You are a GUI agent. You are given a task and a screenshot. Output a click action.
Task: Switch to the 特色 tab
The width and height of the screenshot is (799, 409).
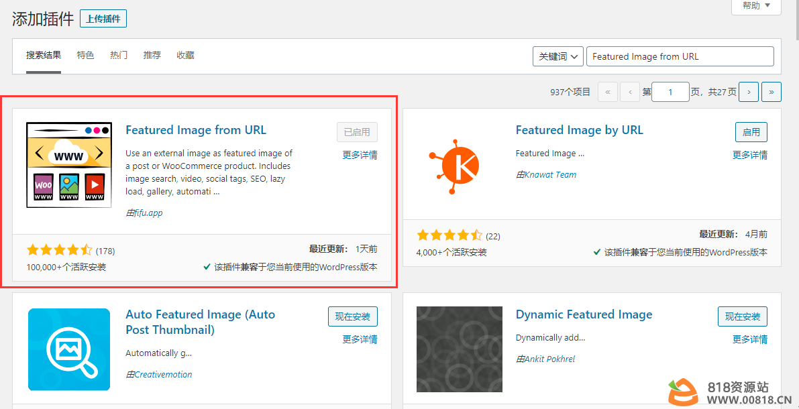click(x=86, y=55)
